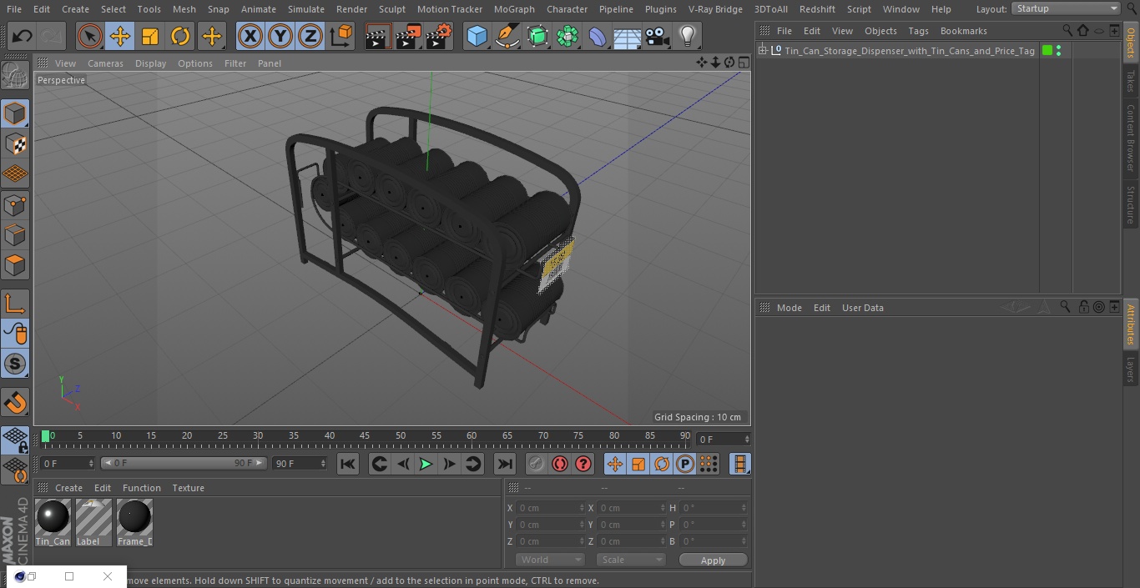The image size is (1140, 588).
Task: Click the H rotation input field
Action: [x=715, y=508]
